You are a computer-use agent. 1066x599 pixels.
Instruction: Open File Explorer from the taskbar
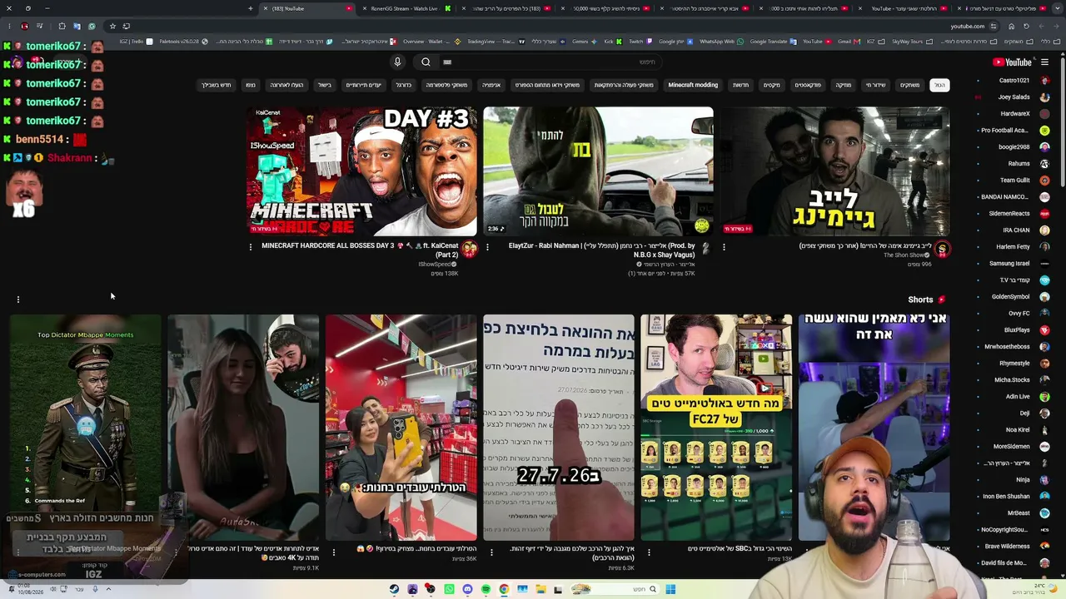pos(540,589)
